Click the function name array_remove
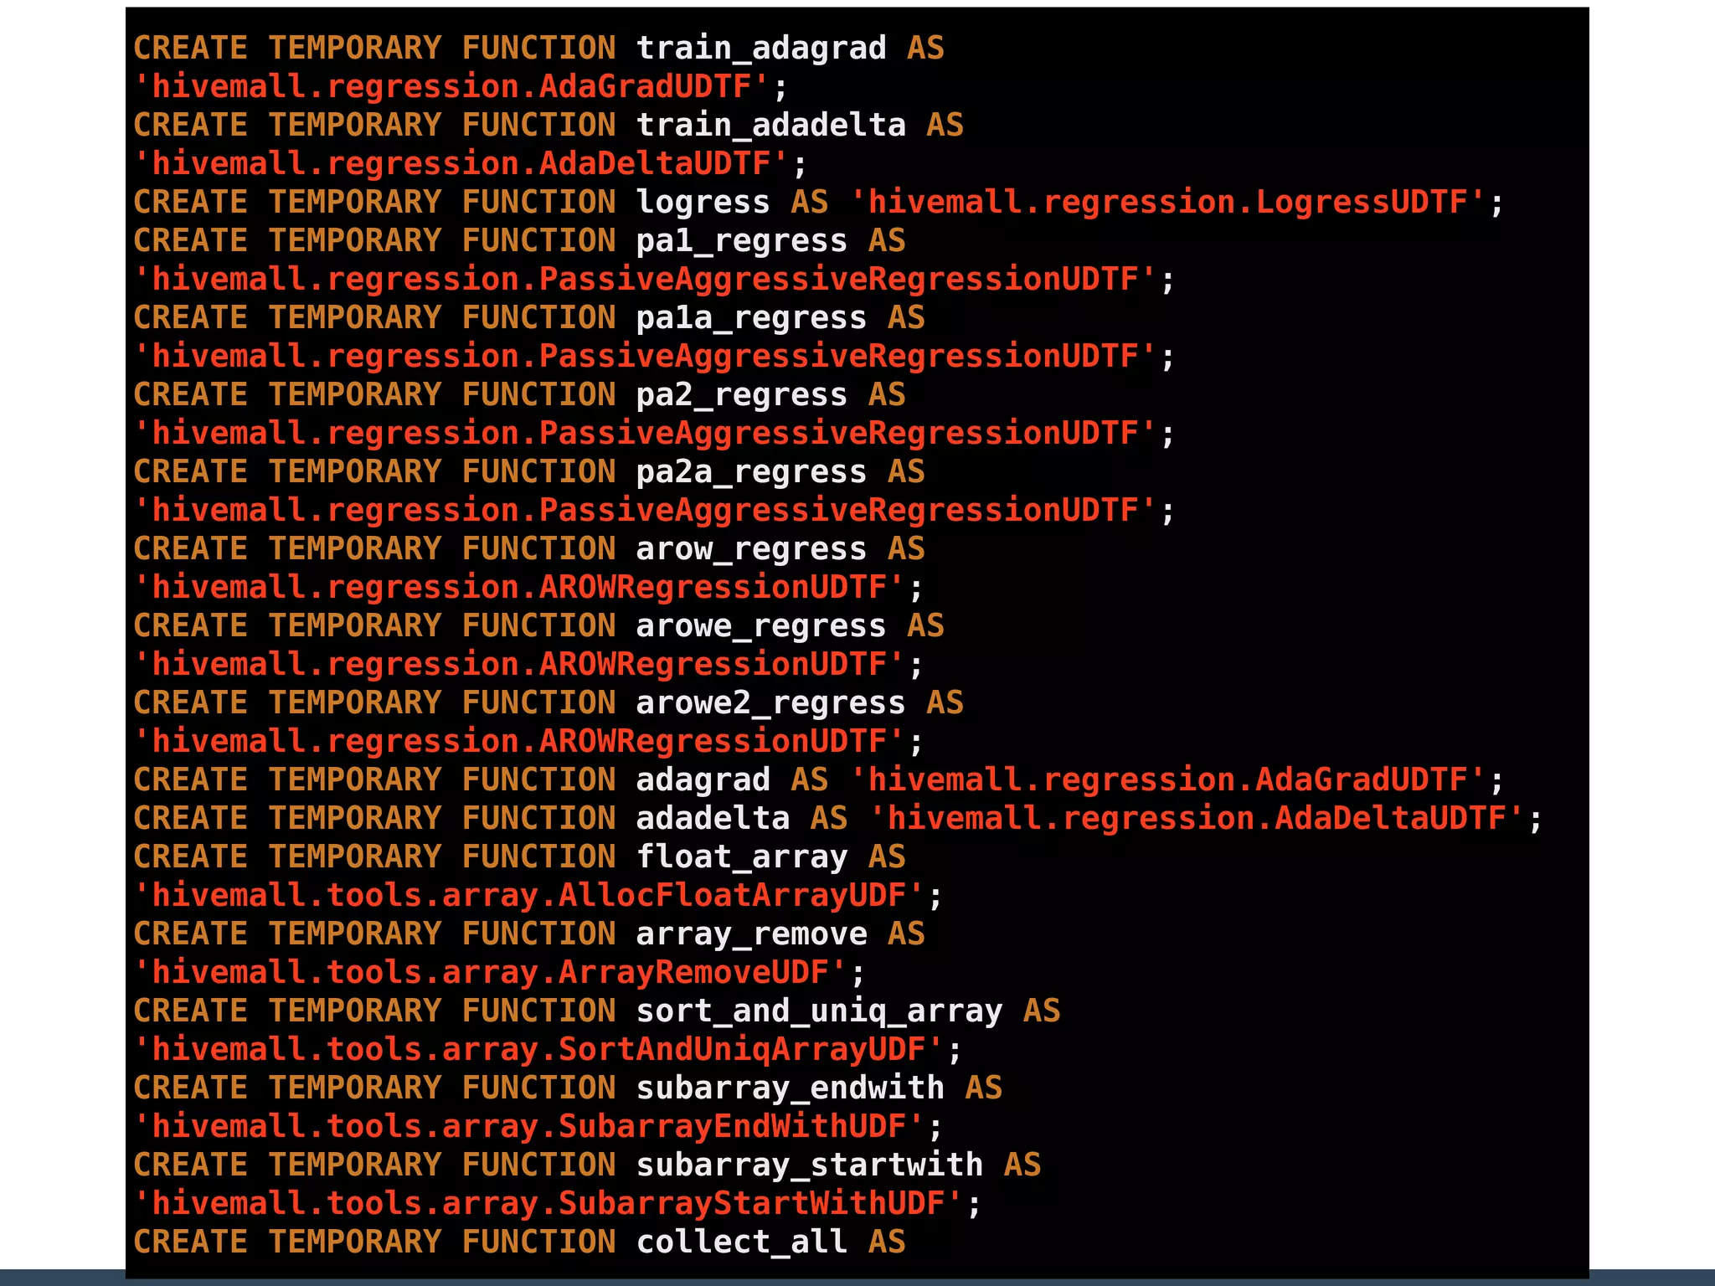The image size is (1715, 1286). (752, 934)
